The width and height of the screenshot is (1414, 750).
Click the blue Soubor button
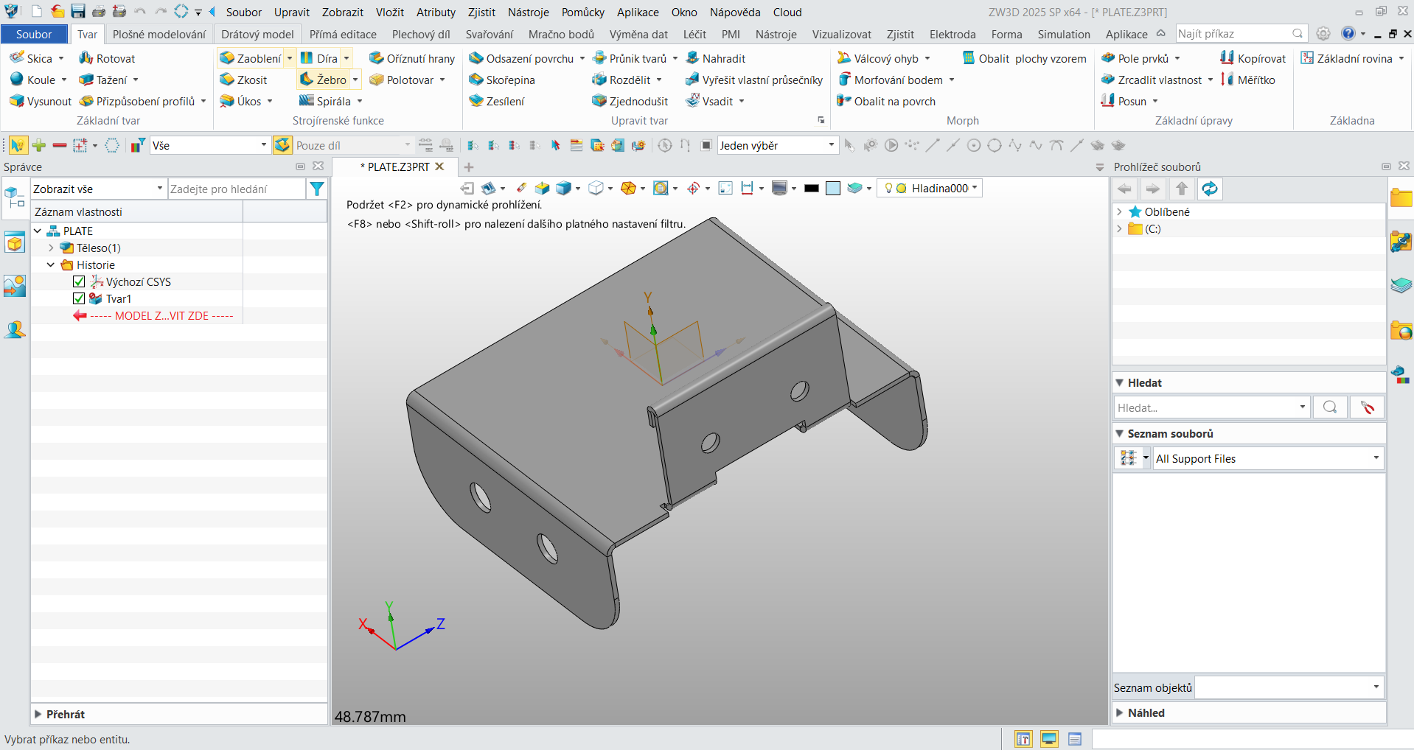click(x=34, y=34)
